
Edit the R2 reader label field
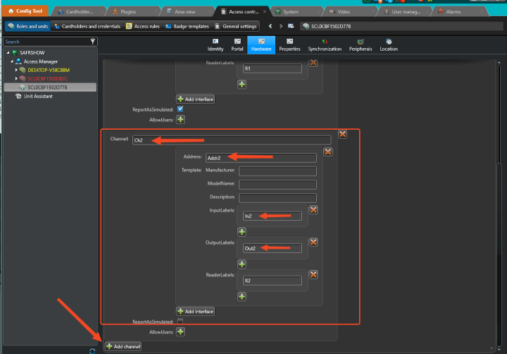[273, 281]
